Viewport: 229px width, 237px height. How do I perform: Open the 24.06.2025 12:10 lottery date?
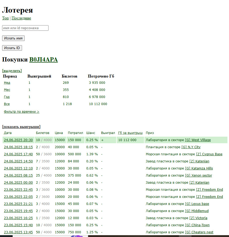click(x=18, y=168)
